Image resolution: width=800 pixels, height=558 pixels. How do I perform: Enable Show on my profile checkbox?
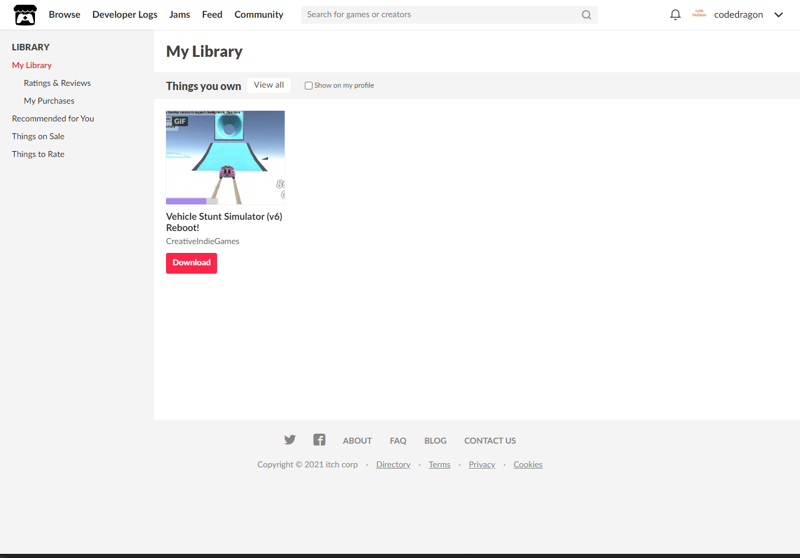click(x=308, y=85)
